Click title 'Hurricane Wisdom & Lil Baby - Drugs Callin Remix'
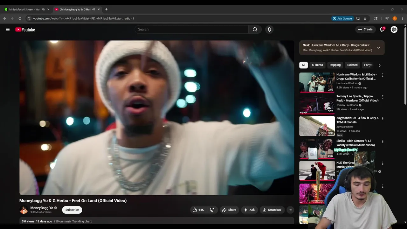407x229 pixels. tap(356, 77)
